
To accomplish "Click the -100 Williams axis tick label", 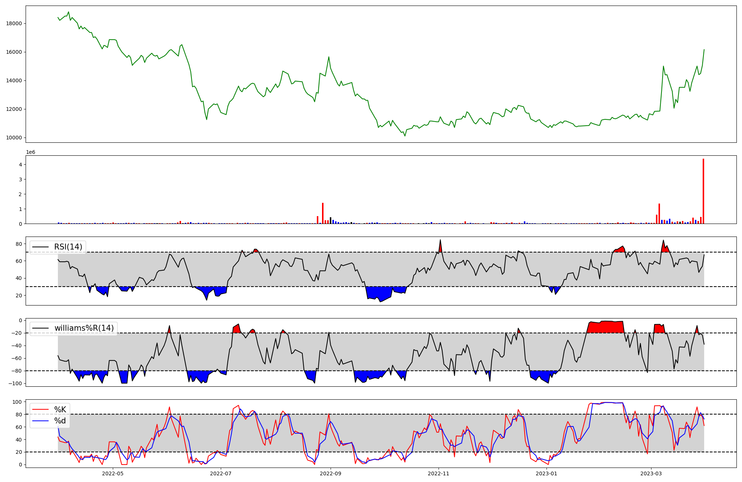I will pos(16,383).
